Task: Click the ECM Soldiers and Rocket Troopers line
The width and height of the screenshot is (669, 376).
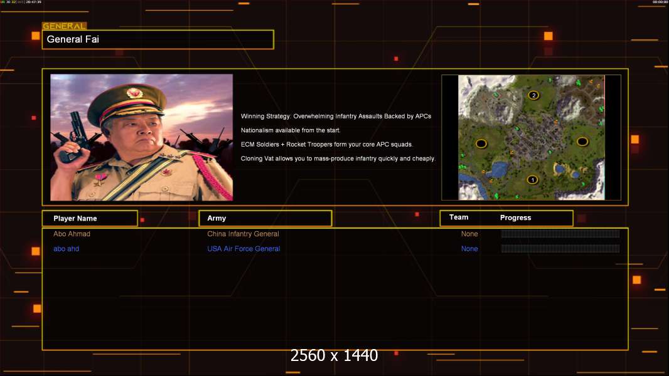Action: click(x=327, y=144)
